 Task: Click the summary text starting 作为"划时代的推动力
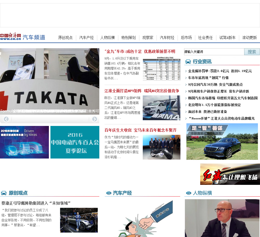pos(122,147)
